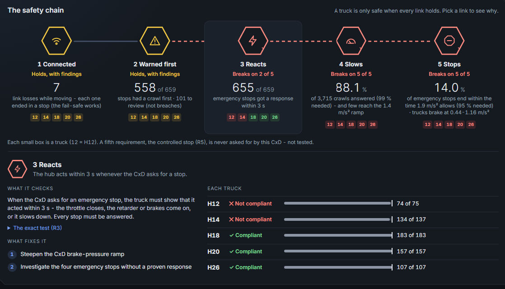The image size is (505, 289).
Task: Click truck box 18 under 1 Connected
Action: pyautogui.click(x=56, y=117)
